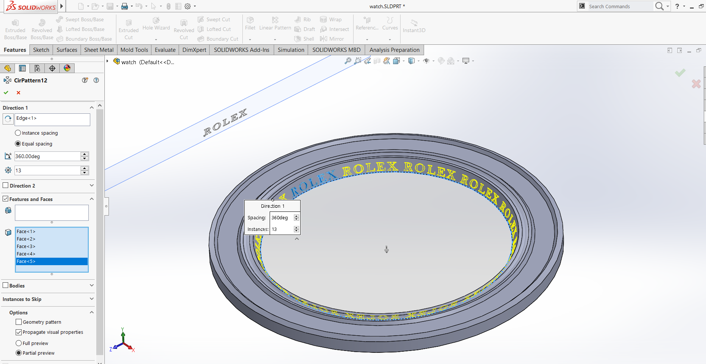This screenshot has height=364, width=706.
Task: Switch to the PropertyManager tab icon
Action: (22, 68)
